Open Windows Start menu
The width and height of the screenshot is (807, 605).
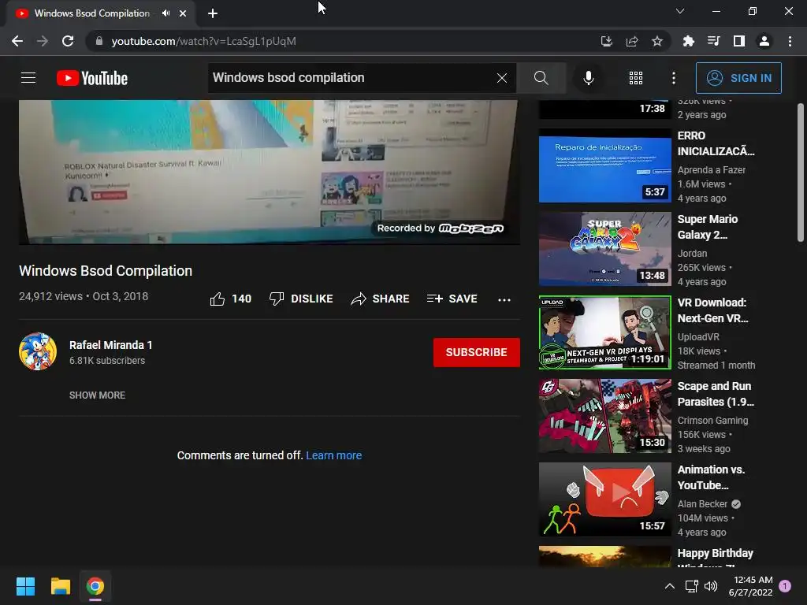(x=25, y=586)
